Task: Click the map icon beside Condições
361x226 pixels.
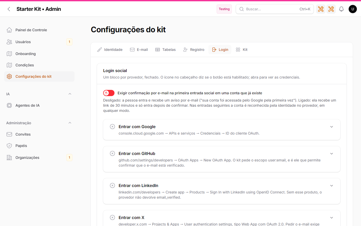Action: coord(9,65)
